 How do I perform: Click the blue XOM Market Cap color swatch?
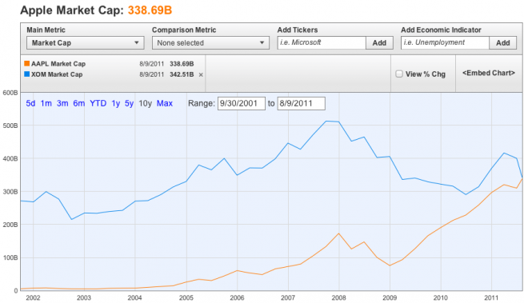click(x=26, y=74)
